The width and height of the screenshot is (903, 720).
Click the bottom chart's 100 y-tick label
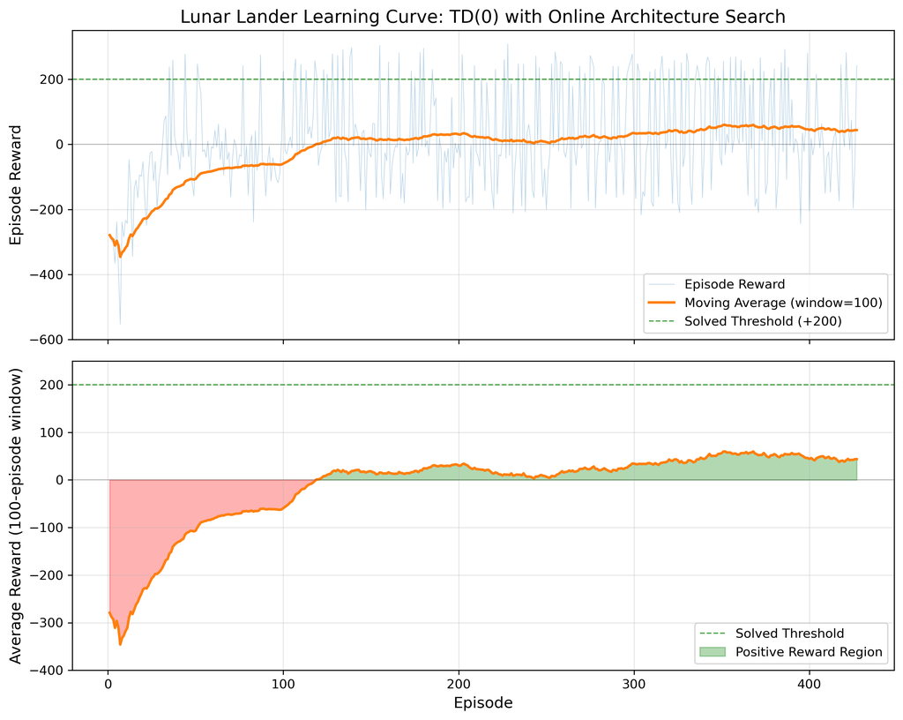(54, 432)
